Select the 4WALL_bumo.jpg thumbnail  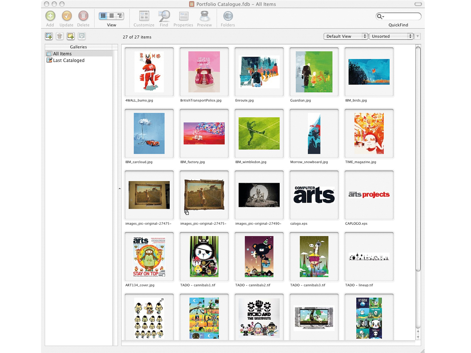[x=149, y=72]
